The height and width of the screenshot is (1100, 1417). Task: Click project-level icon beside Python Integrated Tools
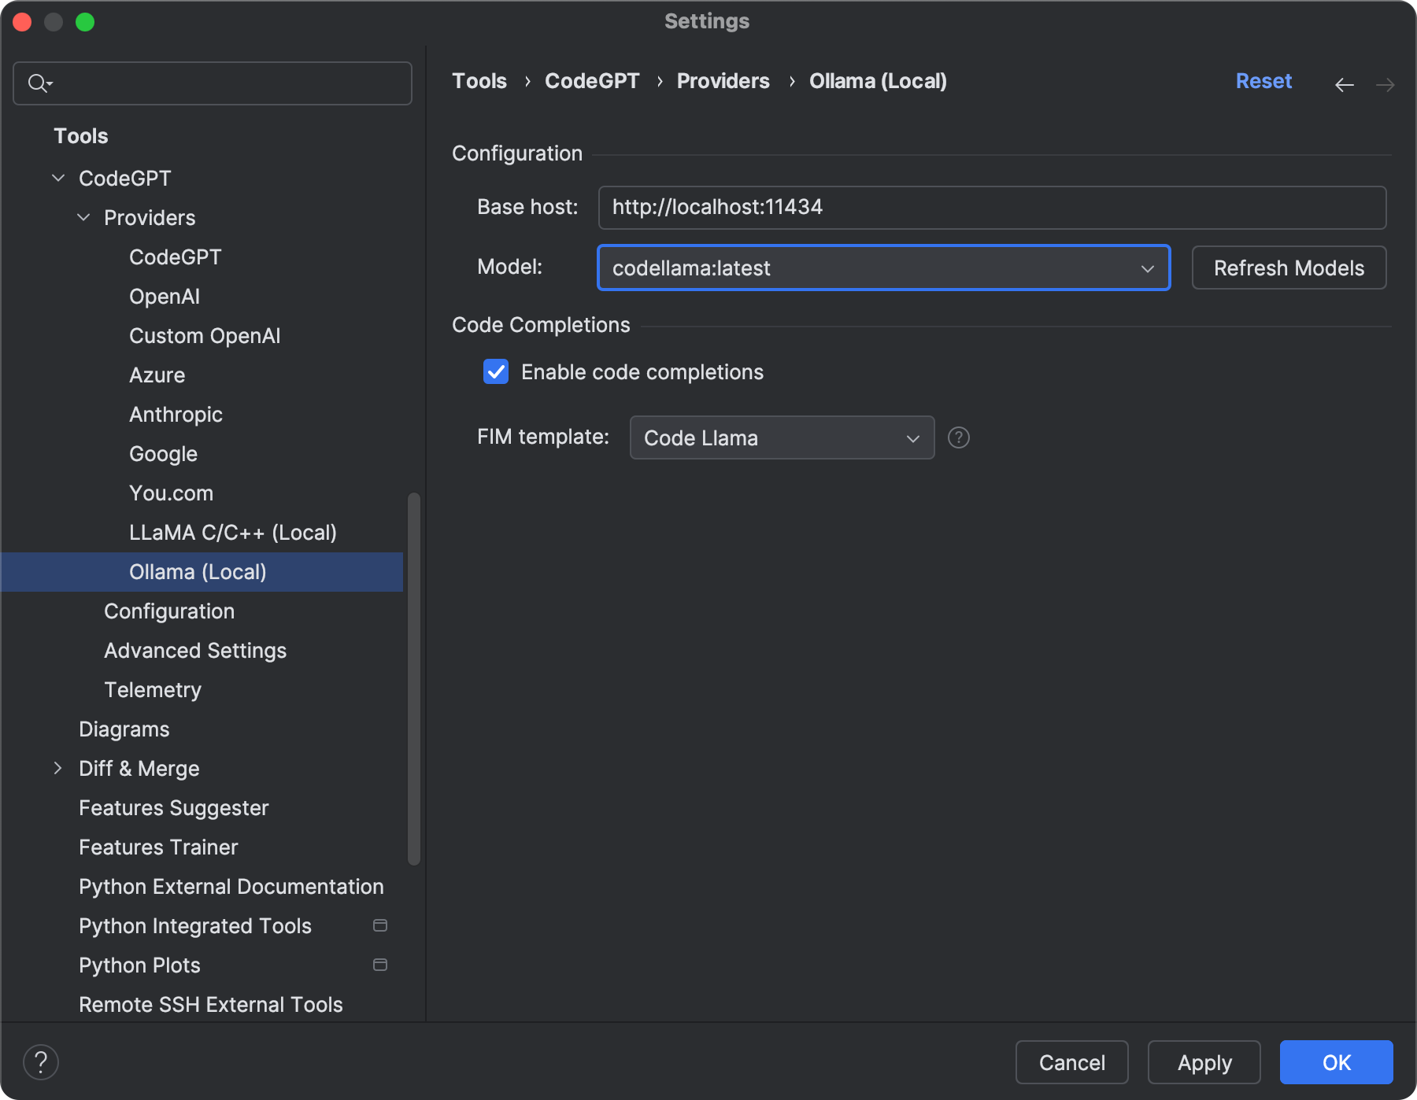(380, 925)
